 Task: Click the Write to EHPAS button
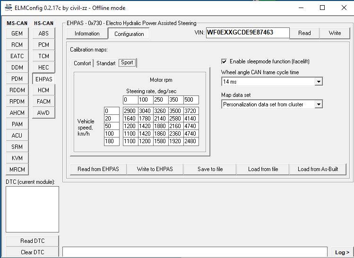(155, 169)
